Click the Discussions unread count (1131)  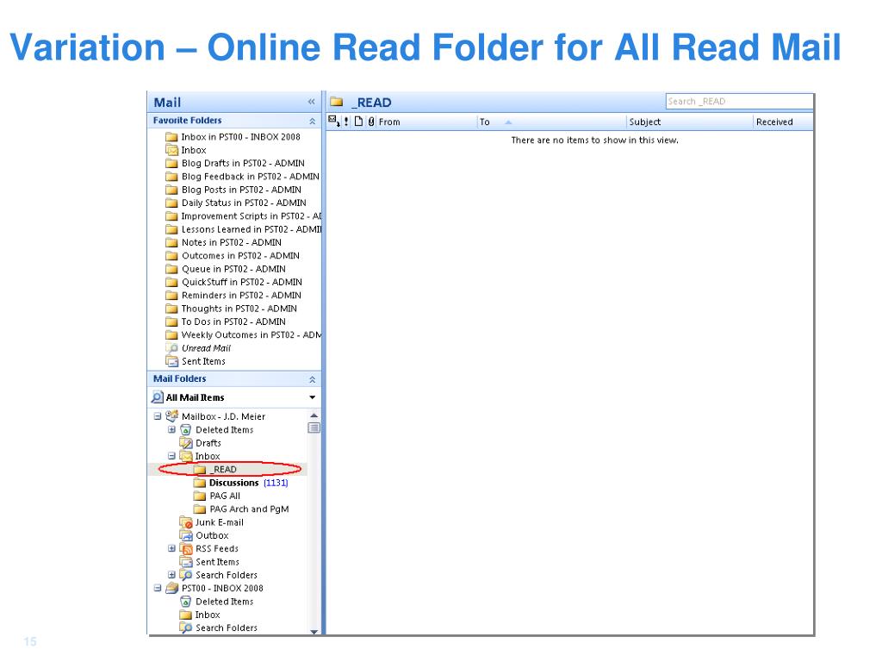click(276, 483)
